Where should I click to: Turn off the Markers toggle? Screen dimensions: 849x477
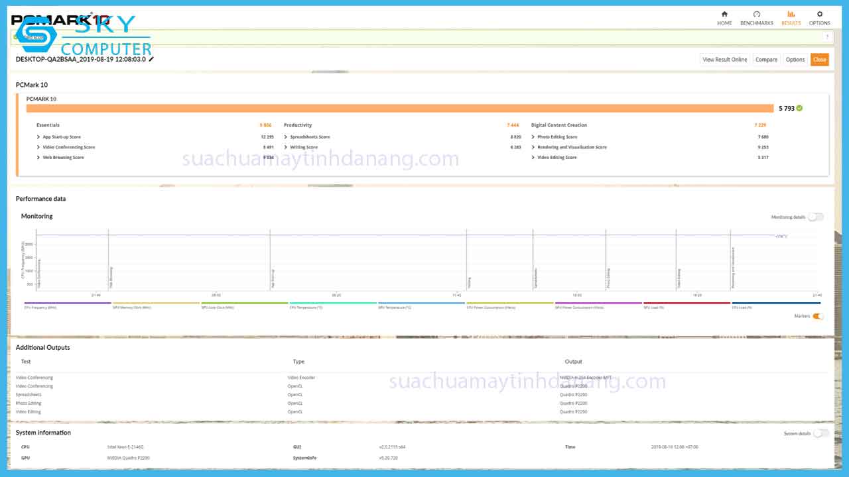(818, 316)
